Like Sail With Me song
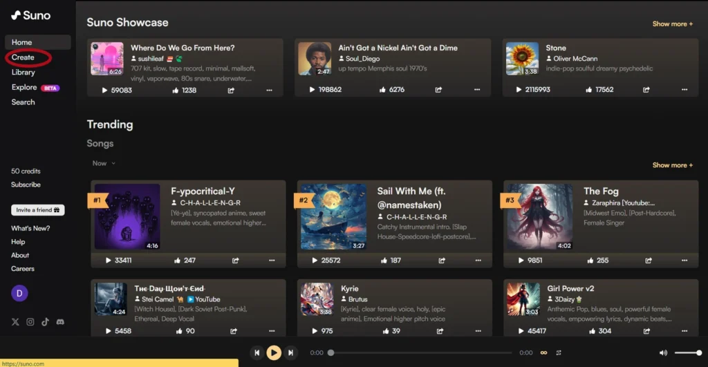 (384, 261)
